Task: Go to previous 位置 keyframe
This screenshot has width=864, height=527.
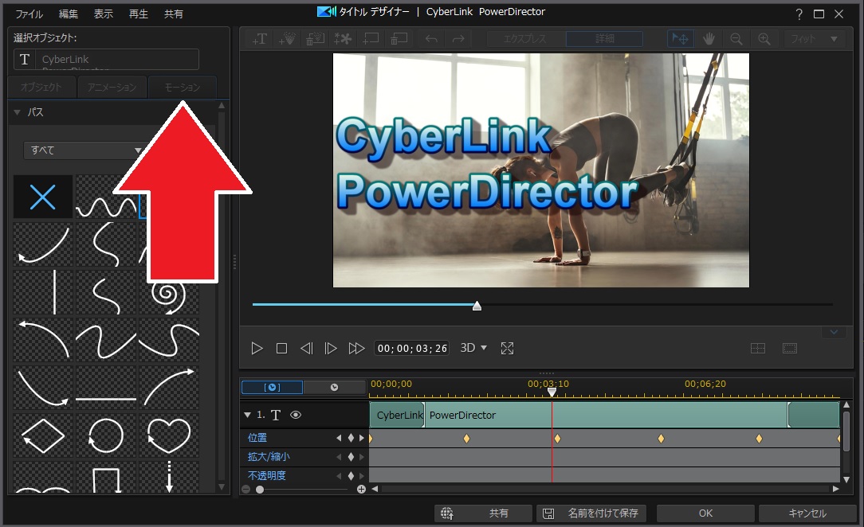Action: point(339,438)
